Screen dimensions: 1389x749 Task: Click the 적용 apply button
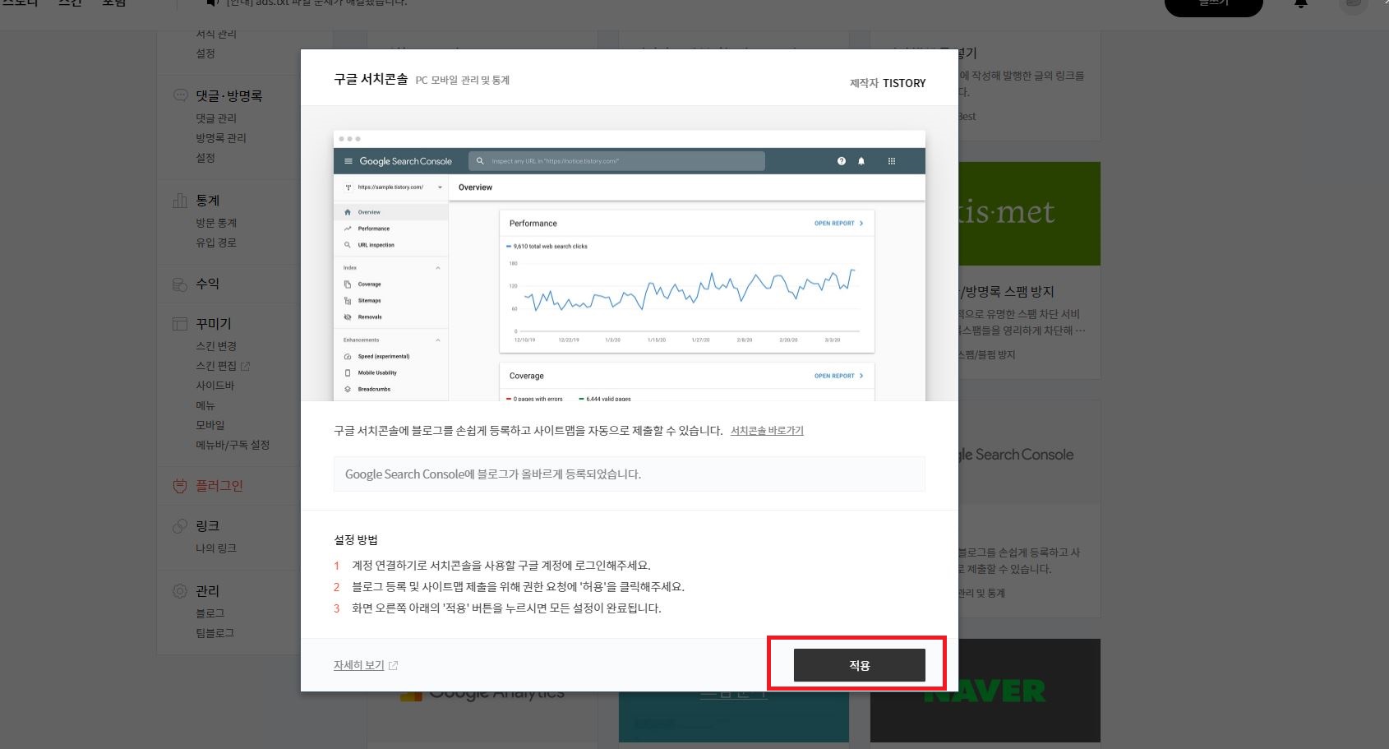859,665
